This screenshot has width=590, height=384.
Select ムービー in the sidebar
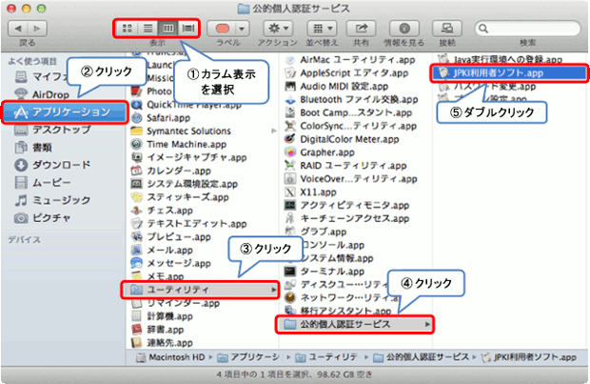(42, 182)
